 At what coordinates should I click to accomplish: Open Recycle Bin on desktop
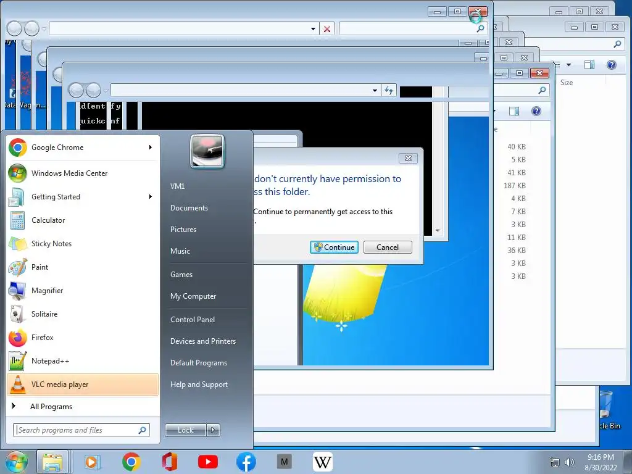[609, 410]
